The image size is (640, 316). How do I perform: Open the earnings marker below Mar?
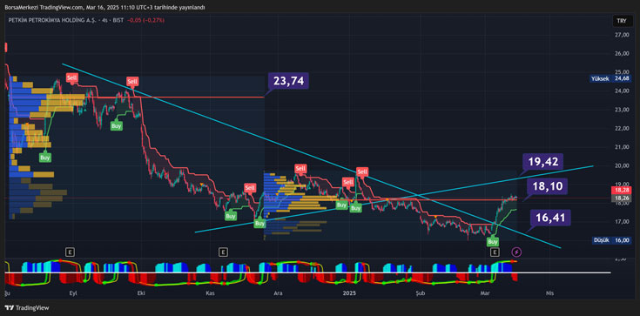pos(495,252)
